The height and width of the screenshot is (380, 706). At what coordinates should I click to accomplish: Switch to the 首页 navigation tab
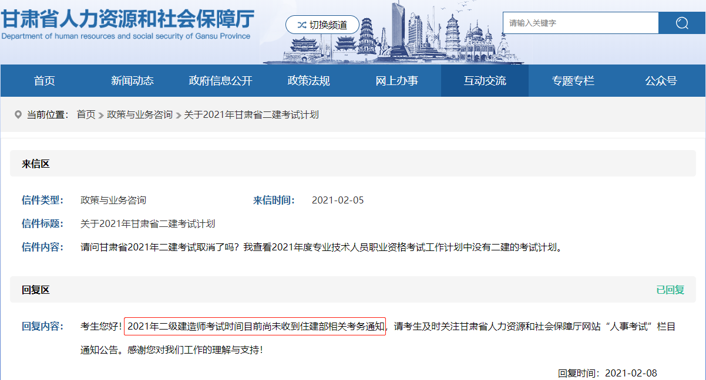pos(43,80)
